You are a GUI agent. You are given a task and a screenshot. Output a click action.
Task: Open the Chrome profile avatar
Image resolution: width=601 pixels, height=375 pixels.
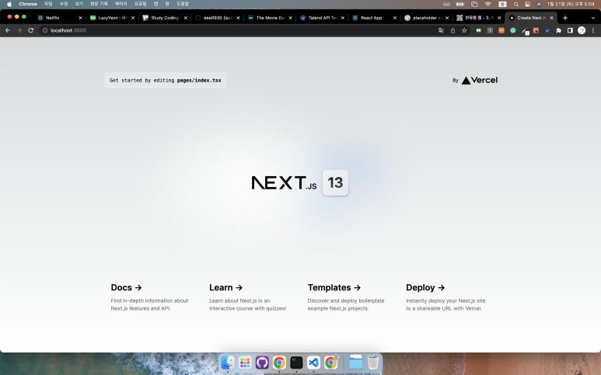click(582, 30)
